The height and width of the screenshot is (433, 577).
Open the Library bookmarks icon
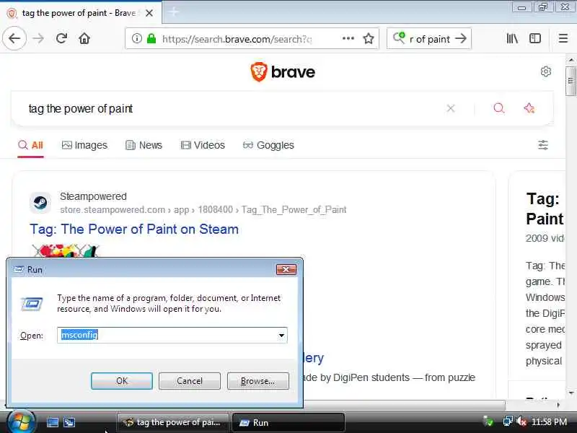coord(512,38)
